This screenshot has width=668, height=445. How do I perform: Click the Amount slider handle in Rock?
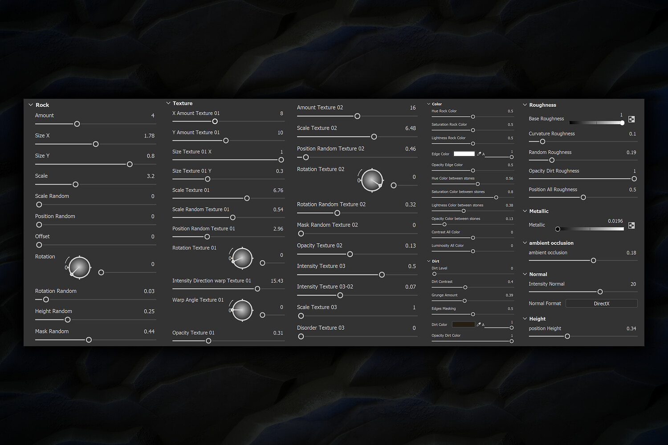[x=77, y=124]
